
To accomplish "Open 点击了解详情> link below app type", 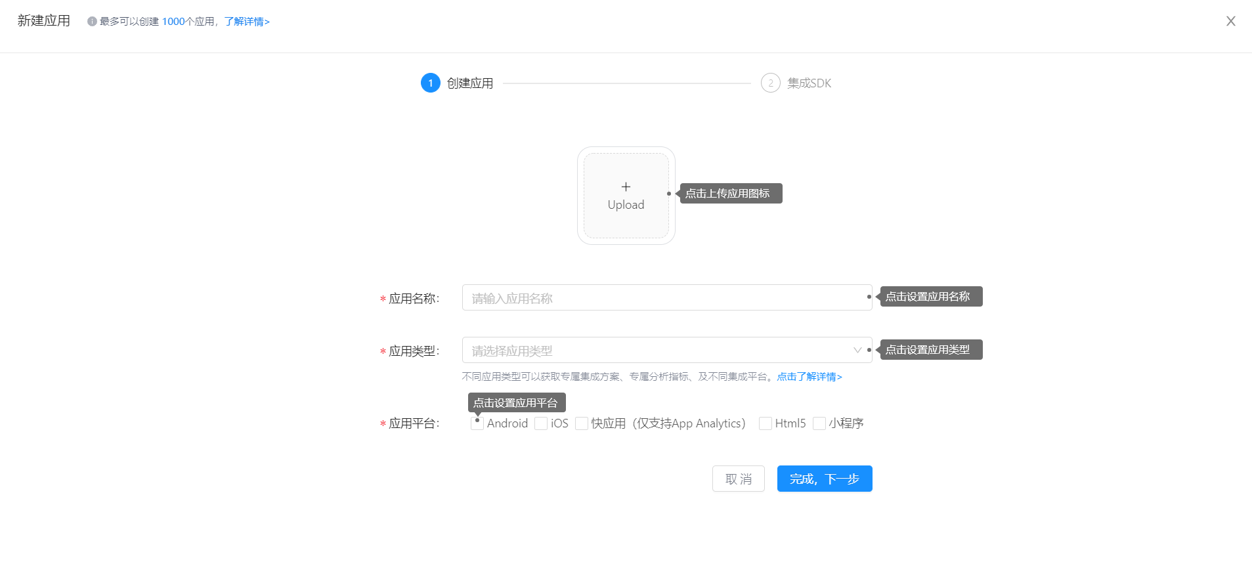I will coord(809,377).
